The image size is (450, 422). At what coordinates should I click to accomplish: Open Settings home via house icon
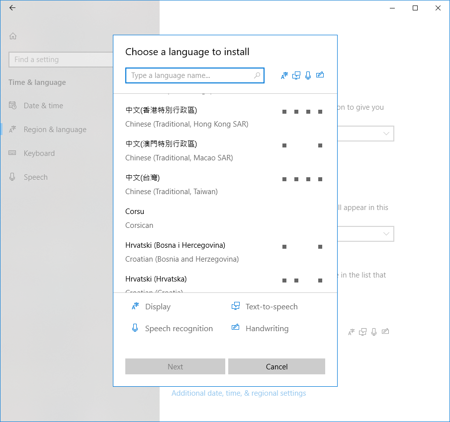pos(13,36)
